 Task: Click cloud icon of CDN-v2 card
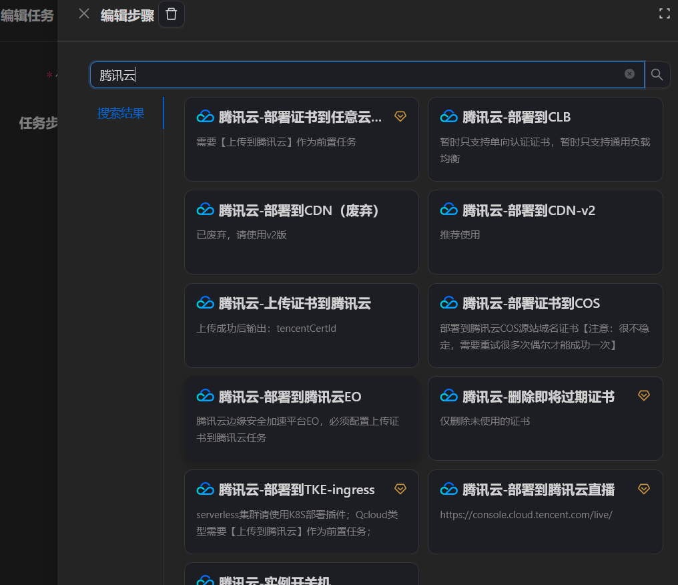(448, 210)
